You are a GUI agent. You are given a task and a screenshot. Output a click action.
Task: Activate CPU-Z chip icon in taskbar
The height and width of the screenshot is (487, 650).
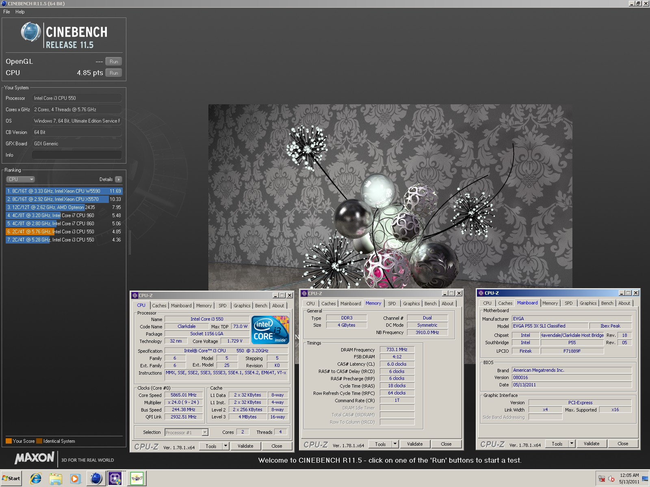pos(115,478)
